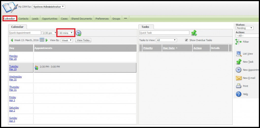260x128 pixels.
Task: Click the green pushpin add quick task icon
Action: pos(194,33)
